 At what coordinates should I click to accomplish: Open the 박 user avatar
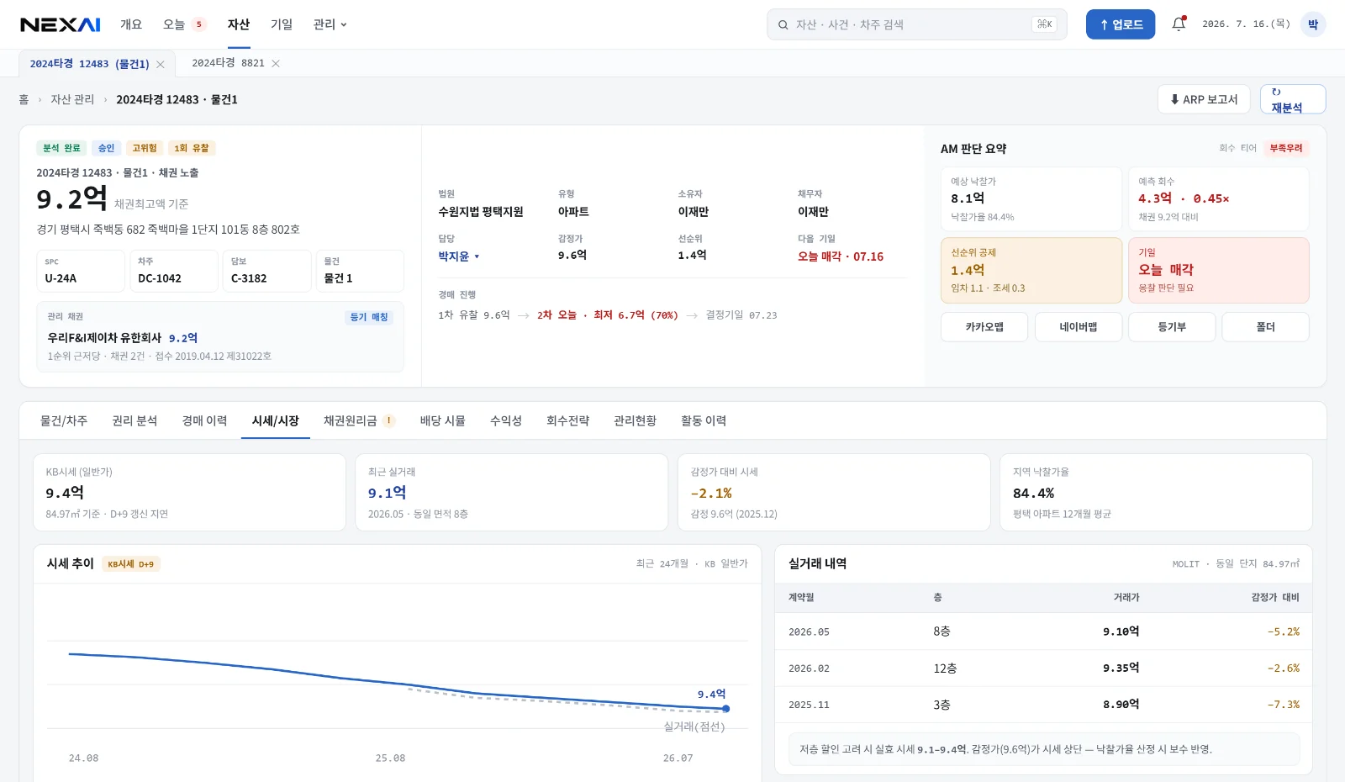pos(1312,24)
